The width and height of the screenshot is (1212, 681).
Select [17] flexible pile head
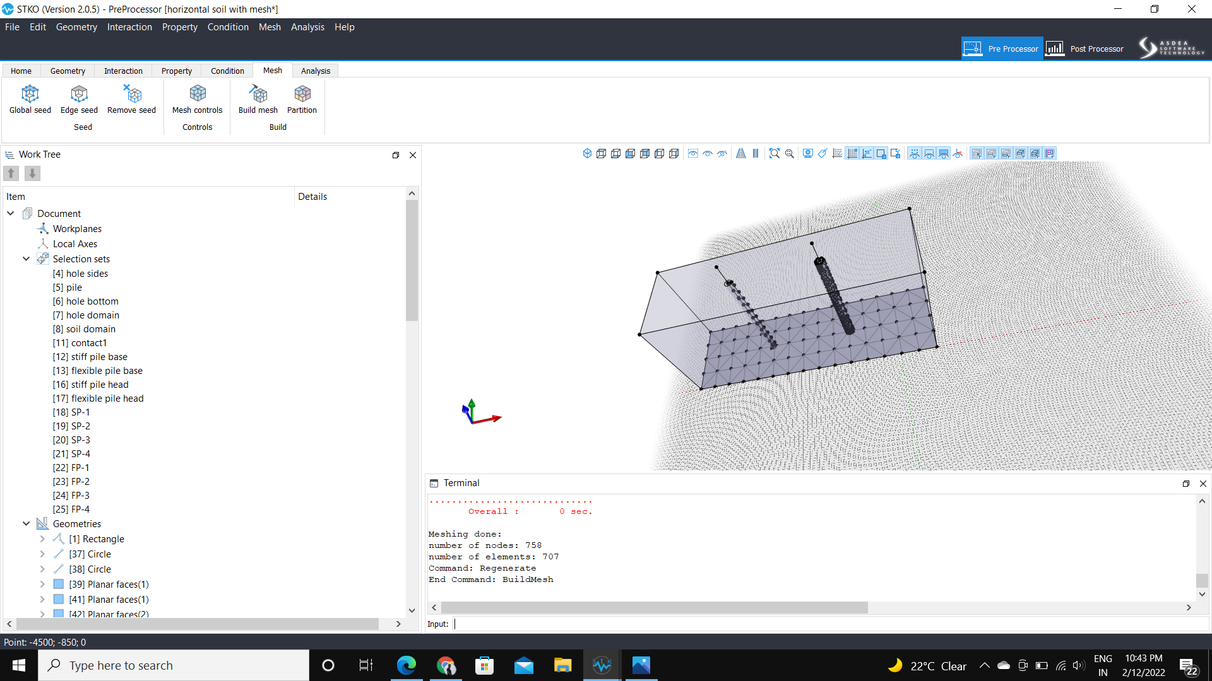pyautogui.click(x=98, y=399)
